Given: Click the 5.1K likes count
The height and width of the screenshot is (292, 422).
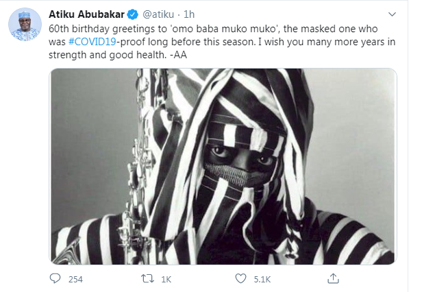Looking at the screenshot, I should [262, 280].
